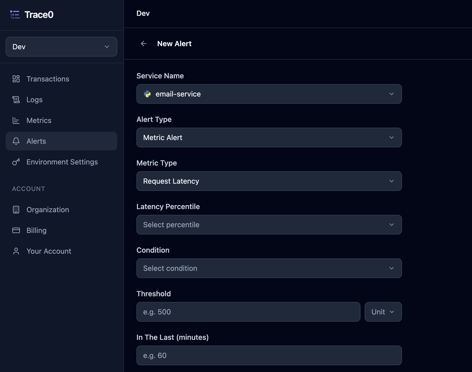Click the back arrow beside New Alert

coord(144,44)
